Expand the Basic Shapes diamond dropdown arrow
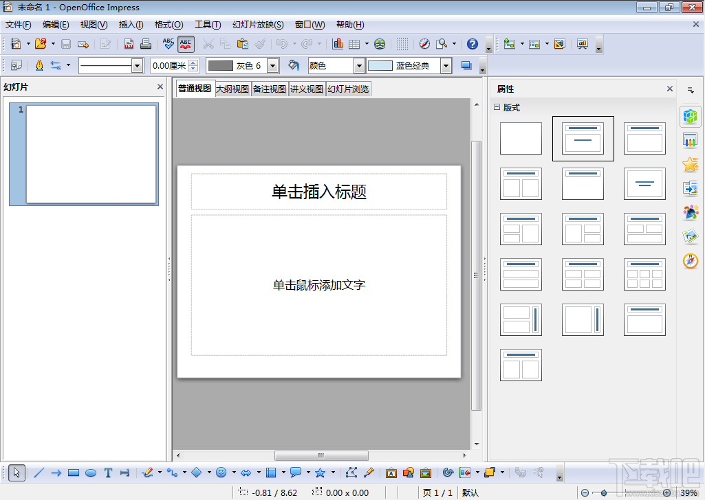 coord(209,473)
